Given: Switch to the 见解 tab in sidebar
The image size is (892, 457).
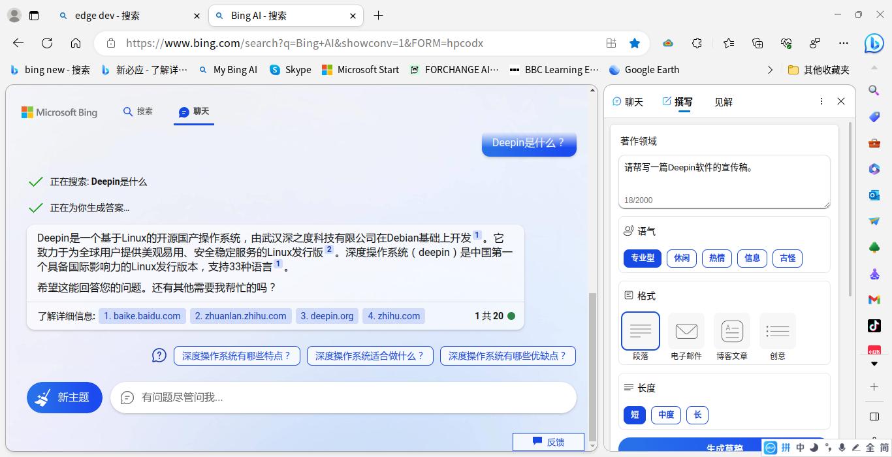Looking at the screenshot, I should (724, 102).
